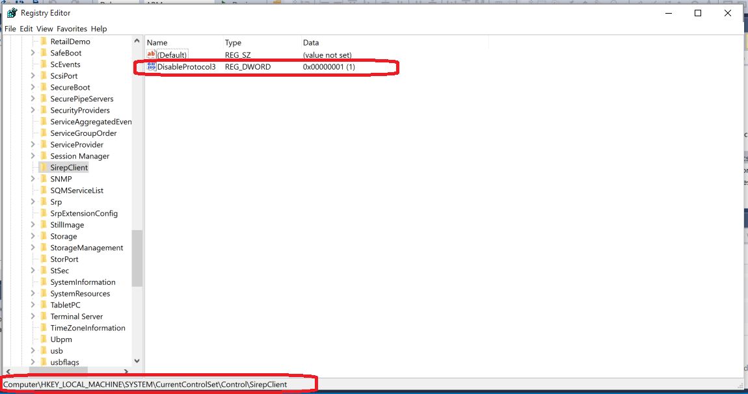Select the SirepClient folder icon
748x394 pixels.
(x=44, y=168)
